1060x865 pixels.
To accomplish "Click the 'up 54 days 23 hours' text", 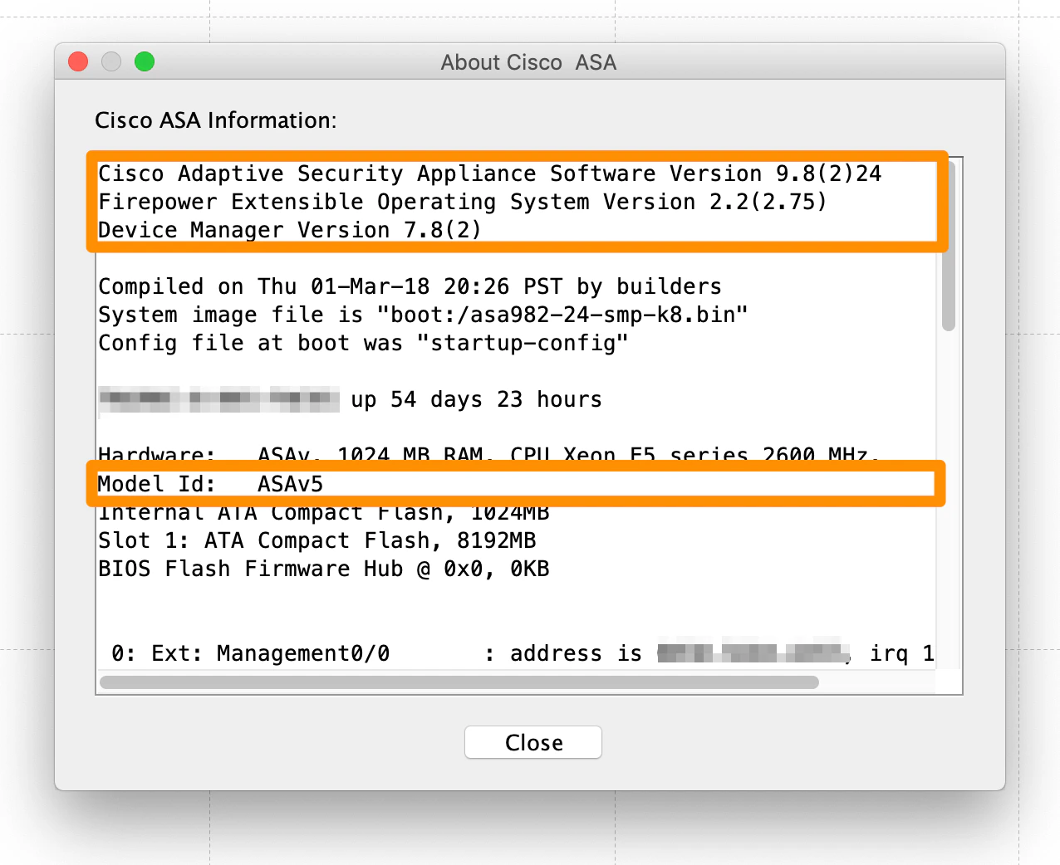I will coord(476,399).
